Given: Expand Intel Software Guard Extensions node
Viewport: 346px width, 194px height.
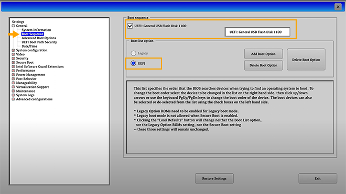Looking at the screenshot, I should 13,66.
